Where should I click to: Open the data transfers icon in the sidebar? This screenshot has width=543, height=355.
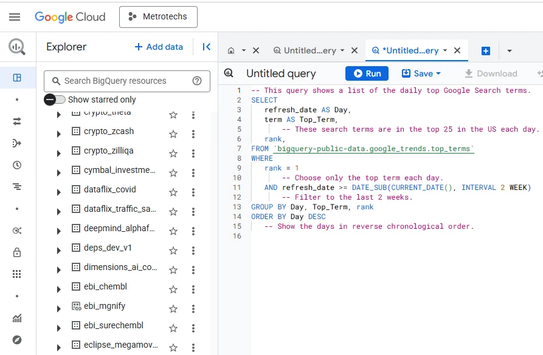(x=17, y=121)
